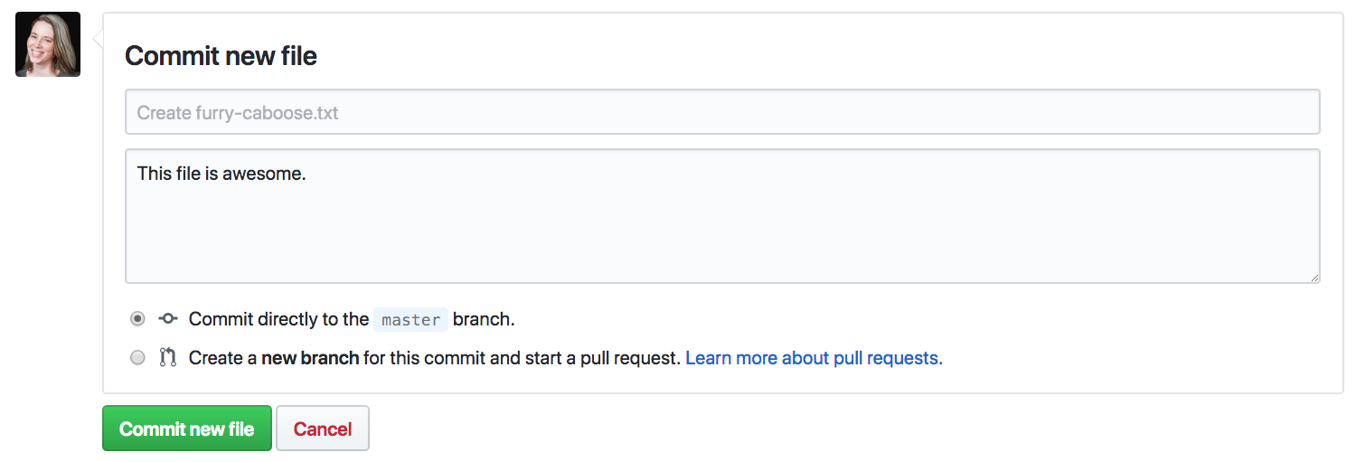The height and width of the screenshot is (462, 1356).
Task: Click into the 'This file is awesome.' description box
Action: pyautogui.click(x=721, y=215)
